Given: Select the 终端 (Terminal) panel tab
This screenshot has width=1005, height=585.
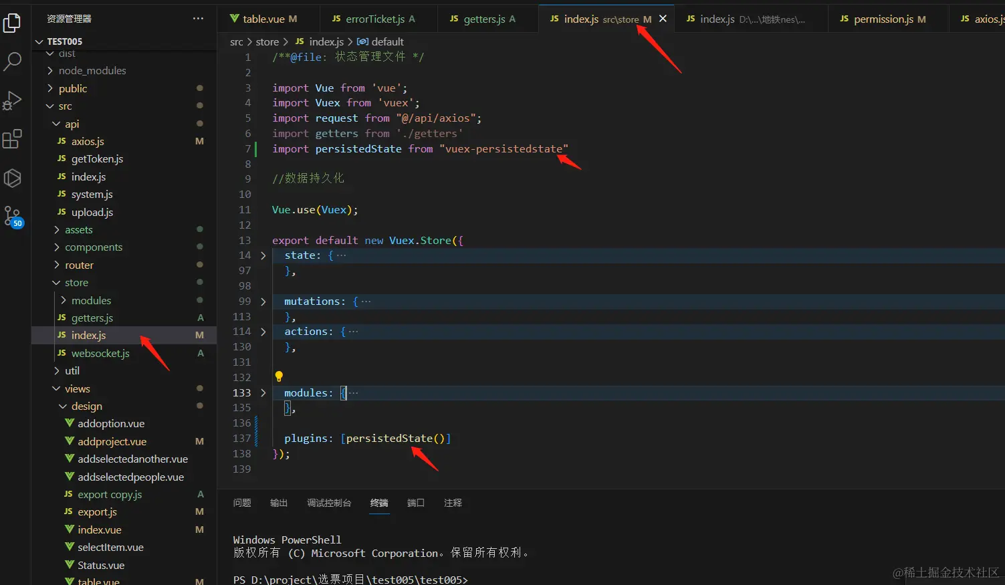Looking at the screenshot, I should [379, 503].
